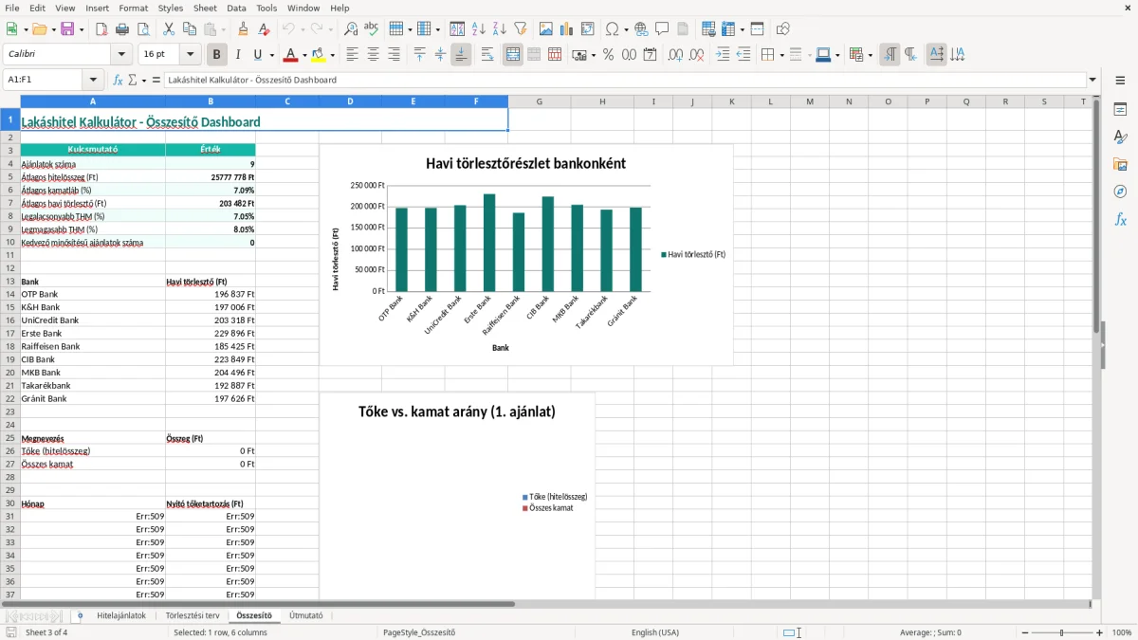Screen dimensions: 1138x640
Task: Select the Clone Formatting paintbrush
Action: [243, 29]
